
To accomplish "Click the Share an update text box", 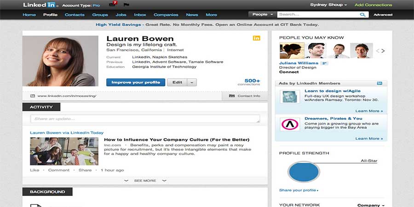I will (x=145, y=119).
